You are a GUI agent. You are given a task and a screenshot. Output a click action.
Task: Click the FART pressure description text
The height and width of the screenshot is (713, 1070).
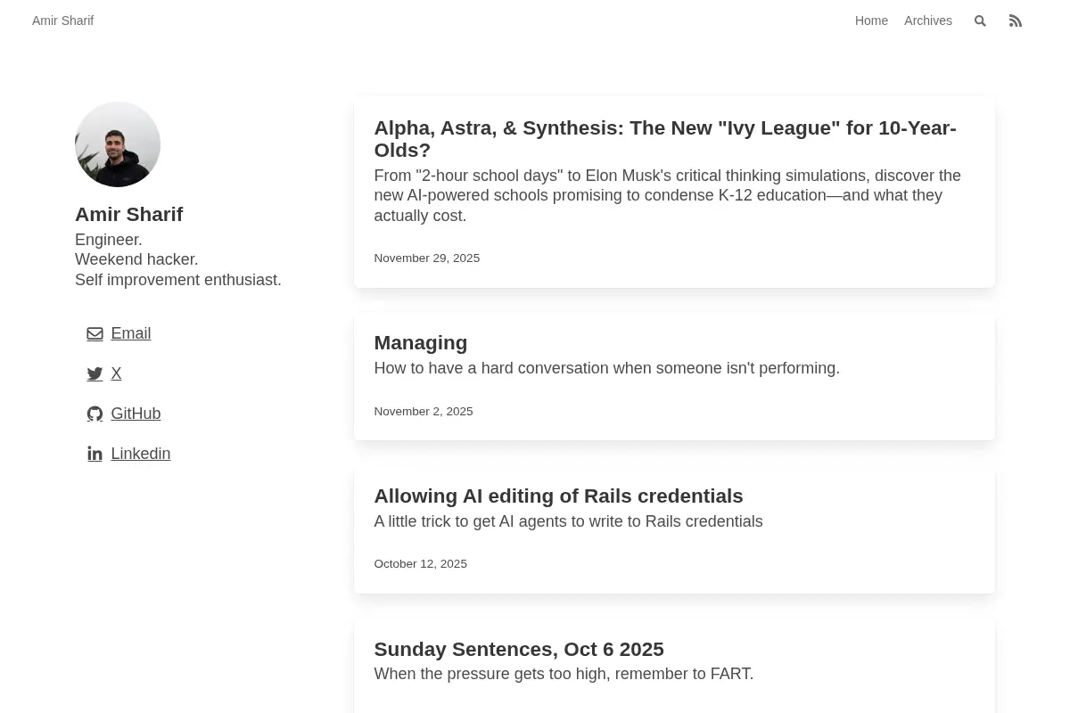pos(564,674)
